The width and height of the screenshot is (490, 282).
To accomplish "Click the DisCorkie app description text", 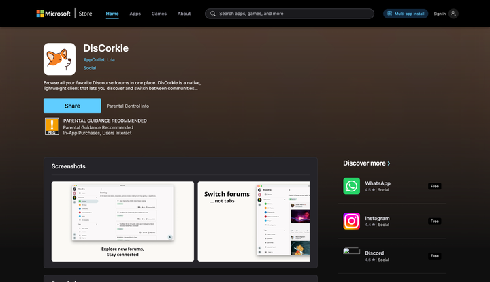I will tap(122, 86).
